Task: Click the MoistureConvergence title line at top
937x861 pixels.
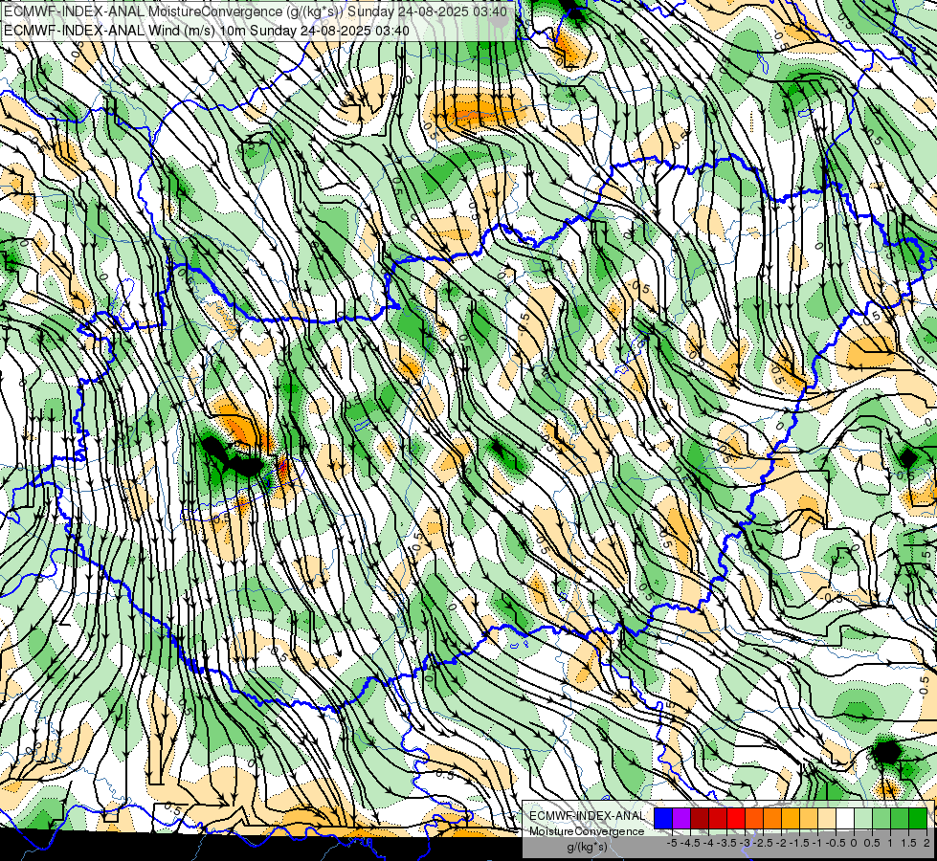Action: click(256, 11)
